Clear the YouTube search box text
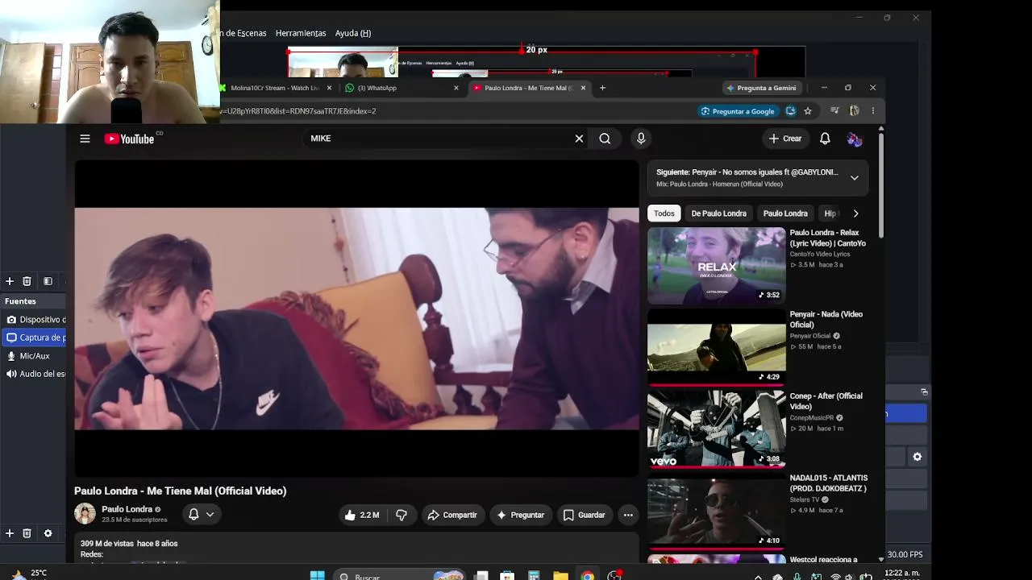 579,139
